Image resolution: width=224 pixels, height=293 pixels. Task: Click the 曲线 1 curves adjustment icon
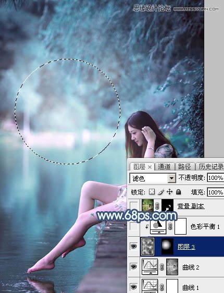coord(150,286)
